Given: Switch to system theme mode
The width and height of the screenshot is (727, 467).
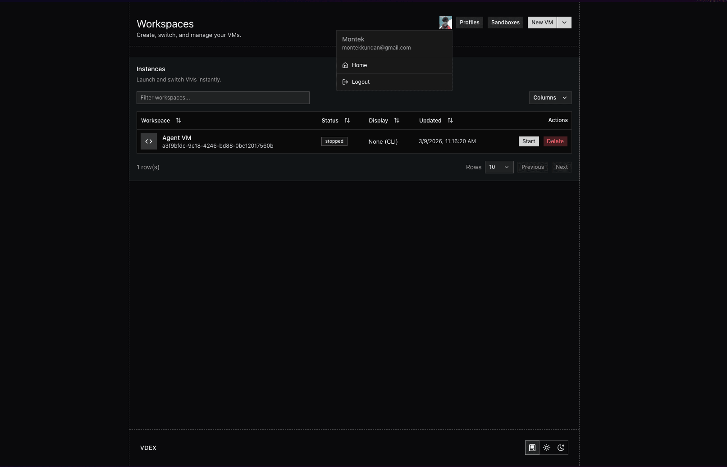Looking at the screenshot, I should pos(532,448).
